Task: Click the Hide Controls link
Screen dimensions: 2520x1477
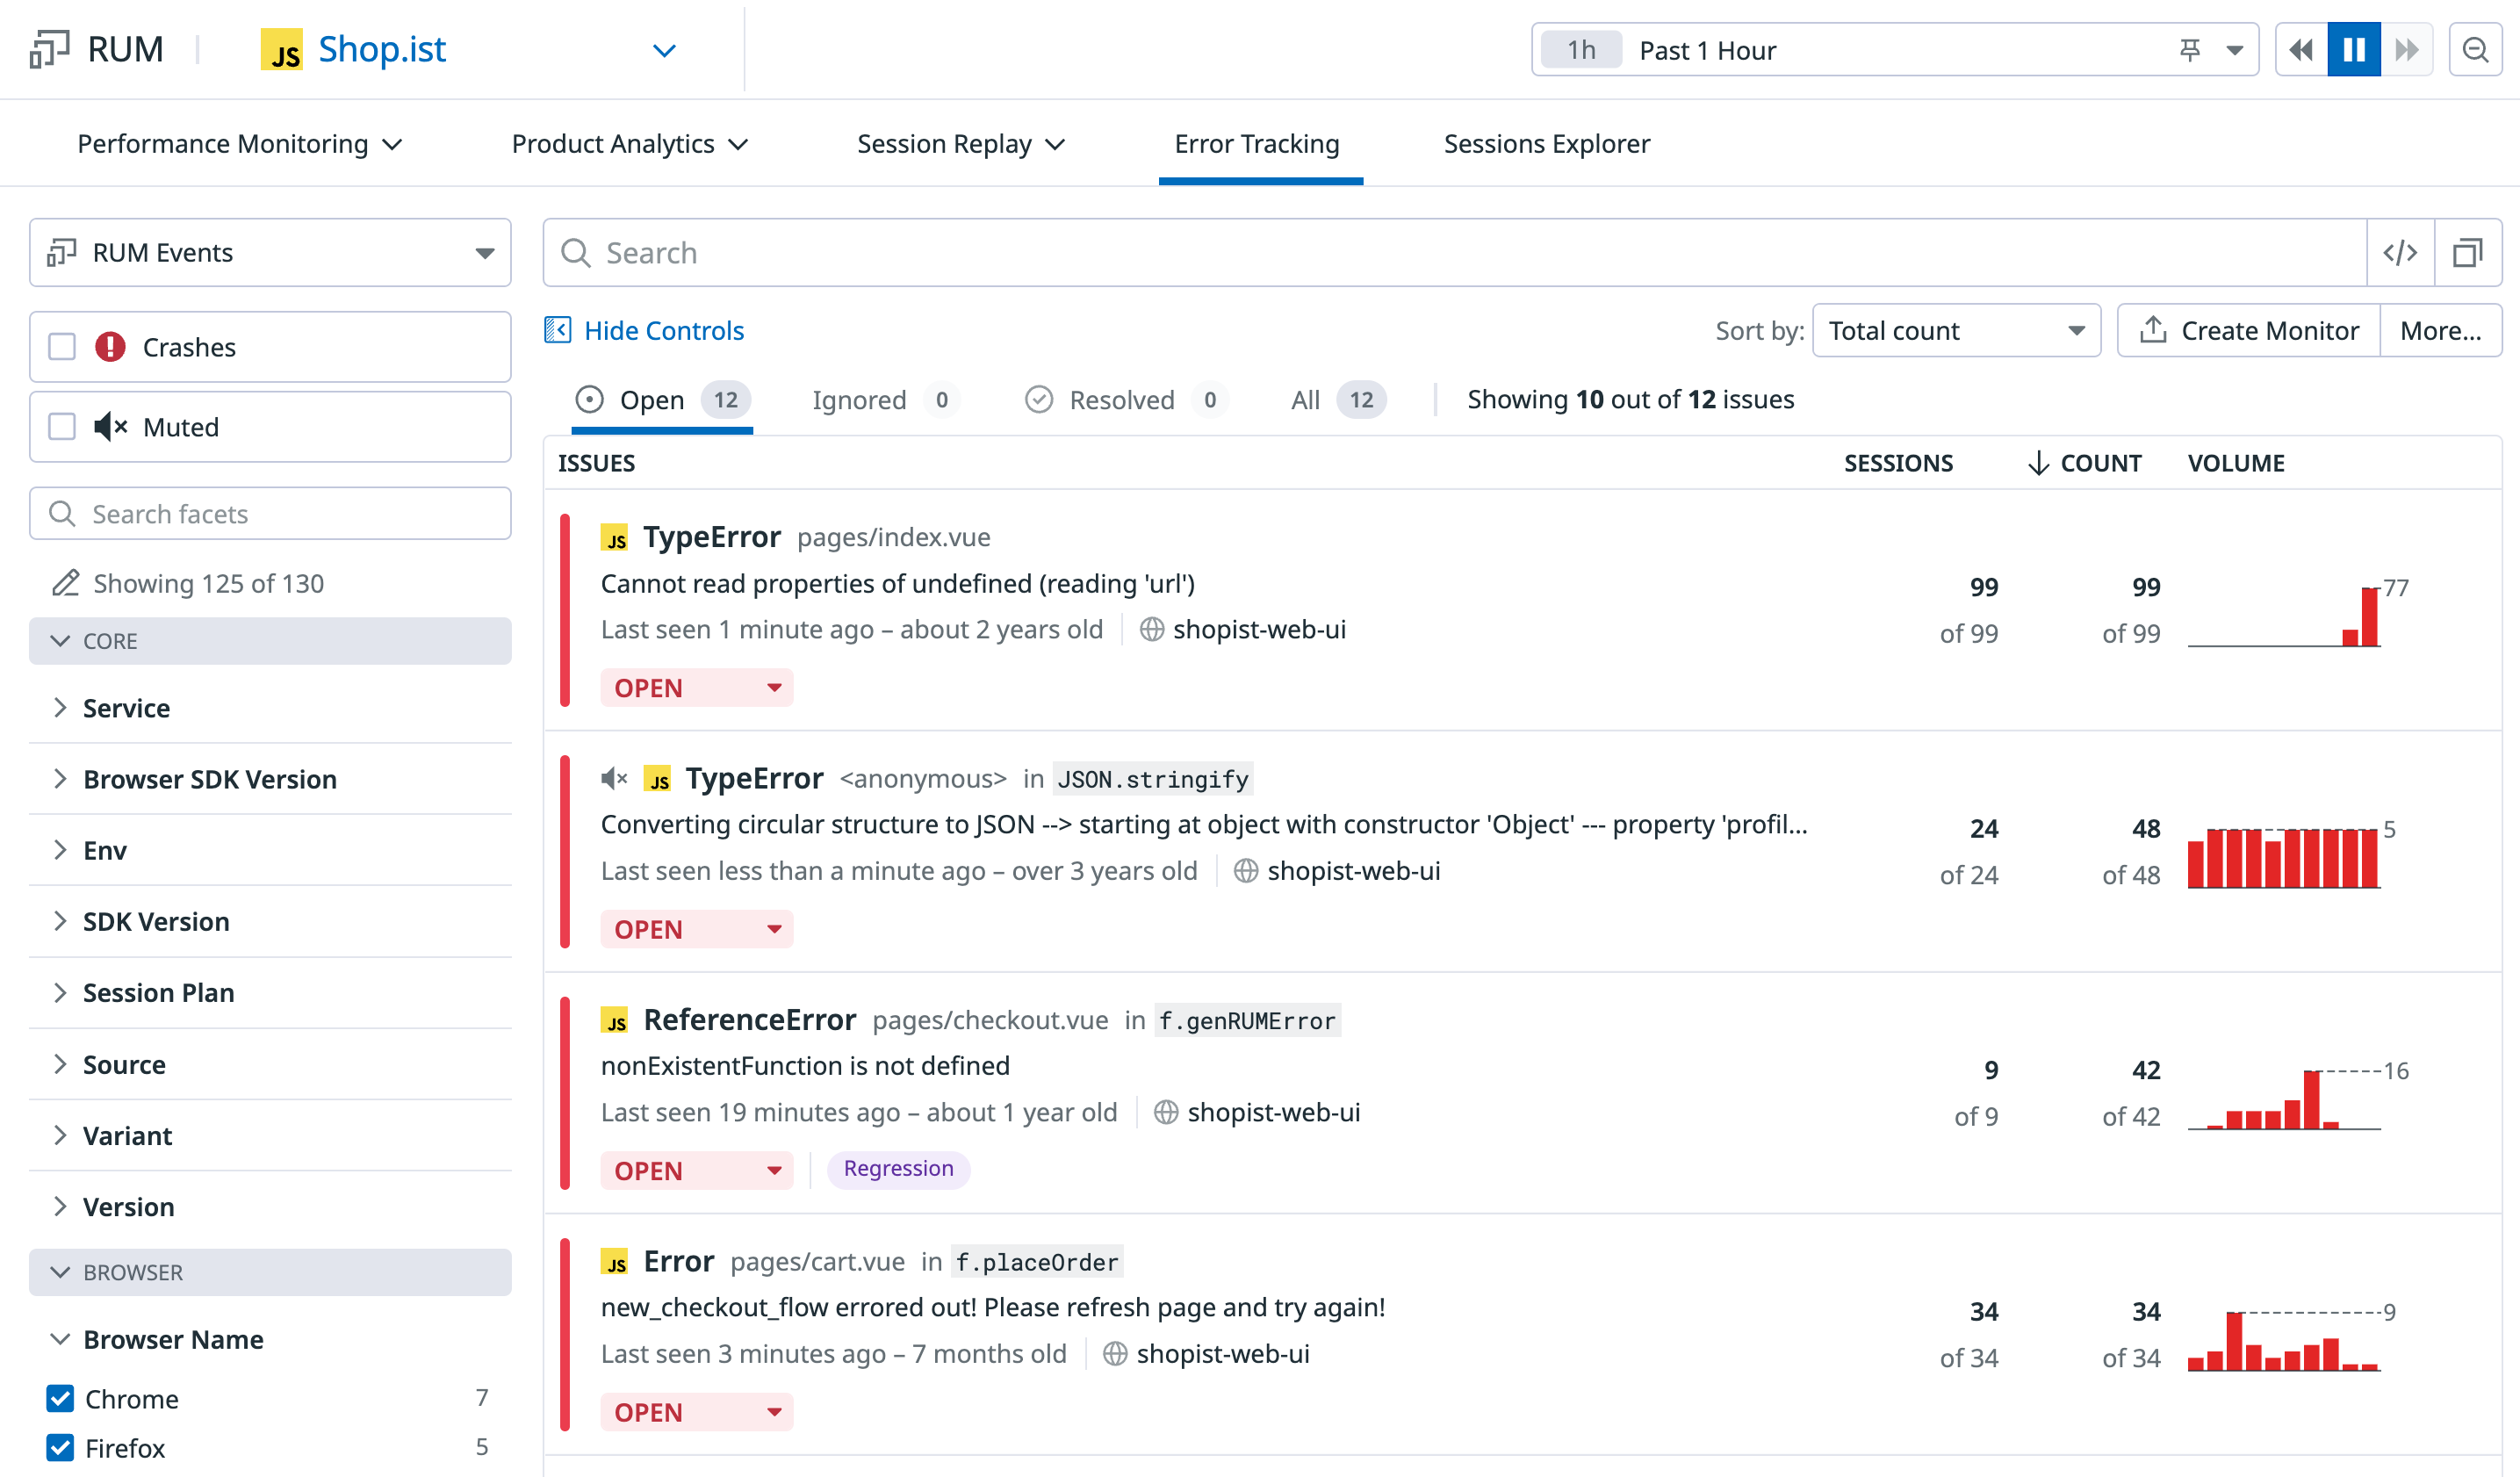Action: pyautogui.click(x=663, y=331)
